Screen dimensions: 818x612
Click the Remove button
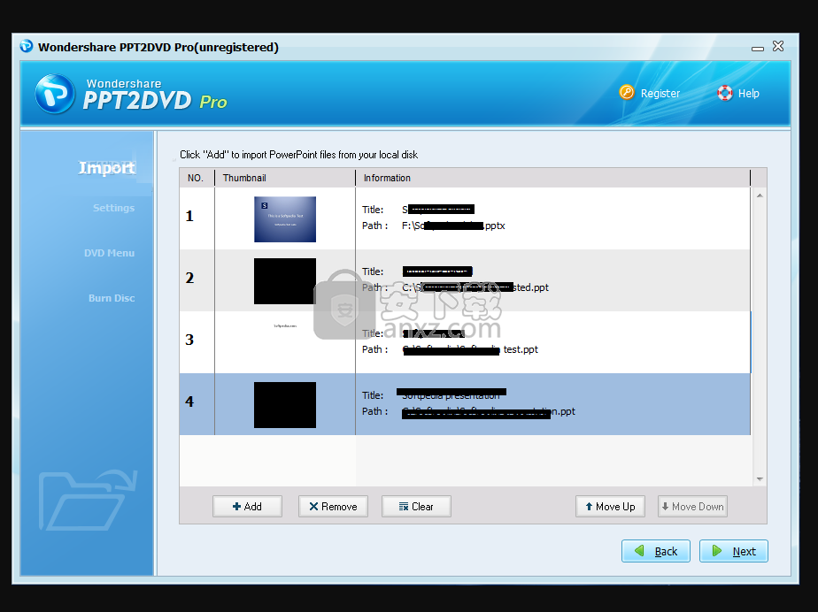coord(333,506)
